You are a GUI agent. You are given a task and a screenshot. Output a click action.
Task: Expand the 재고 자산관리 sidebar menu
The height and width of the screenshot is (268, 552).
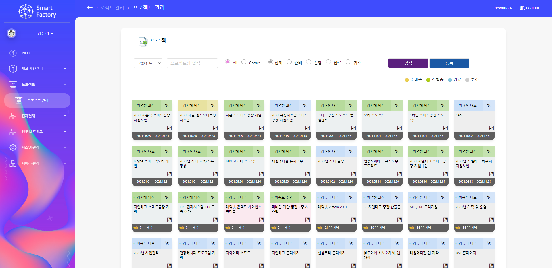37,69
